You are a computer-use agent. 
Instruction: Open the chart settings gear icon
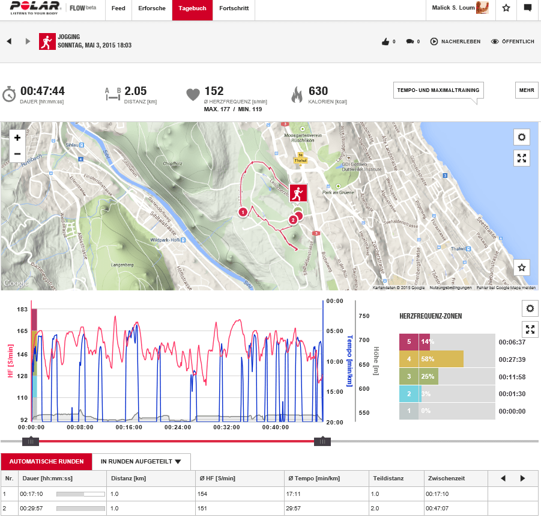pos(529,308)
